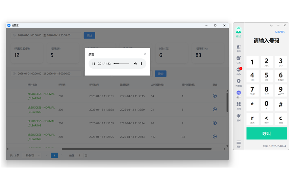
Task: Play recording for the 11:36:38 call row
Action: tap(215, 110)
